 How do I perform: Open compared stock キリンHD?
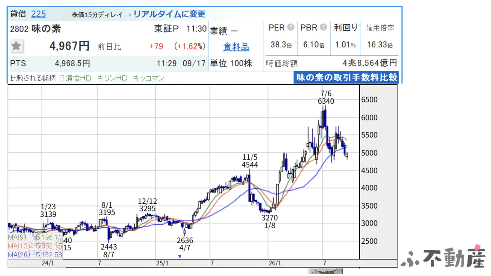(x=113, y=78)
